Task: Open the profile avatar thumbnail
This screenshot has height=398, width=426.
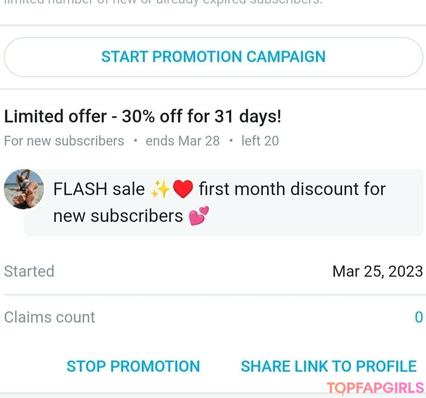Action: coord(23,189)
